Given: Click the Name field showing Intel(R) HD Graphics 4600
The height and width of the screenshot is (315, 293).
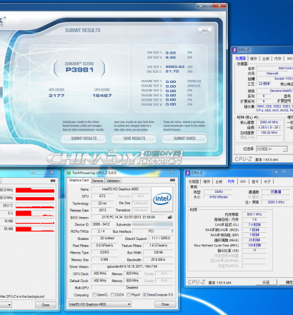Looking at the screenshot, I should pos(120,189).
